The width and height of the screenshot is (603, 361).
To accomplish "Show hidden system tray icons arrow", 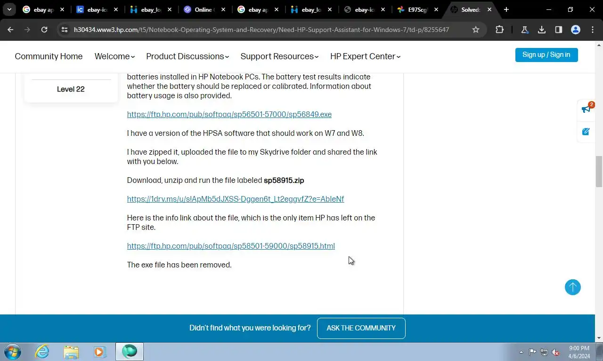I will tap(521, 352).
